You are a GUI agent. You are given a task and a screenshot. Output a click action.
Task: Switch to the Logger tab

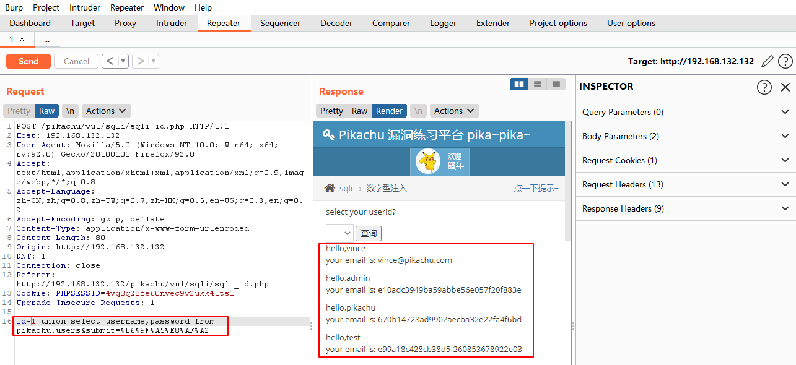click(x=443, y=23)
